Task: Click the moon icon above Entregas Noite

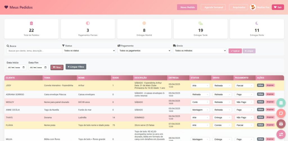Action: coord(257,23)
